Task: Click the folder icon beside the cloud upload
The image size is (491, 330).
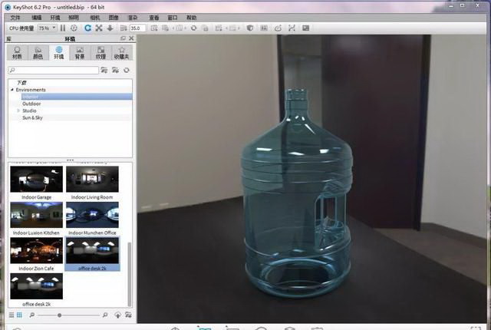Action: [x=128, y=315]
